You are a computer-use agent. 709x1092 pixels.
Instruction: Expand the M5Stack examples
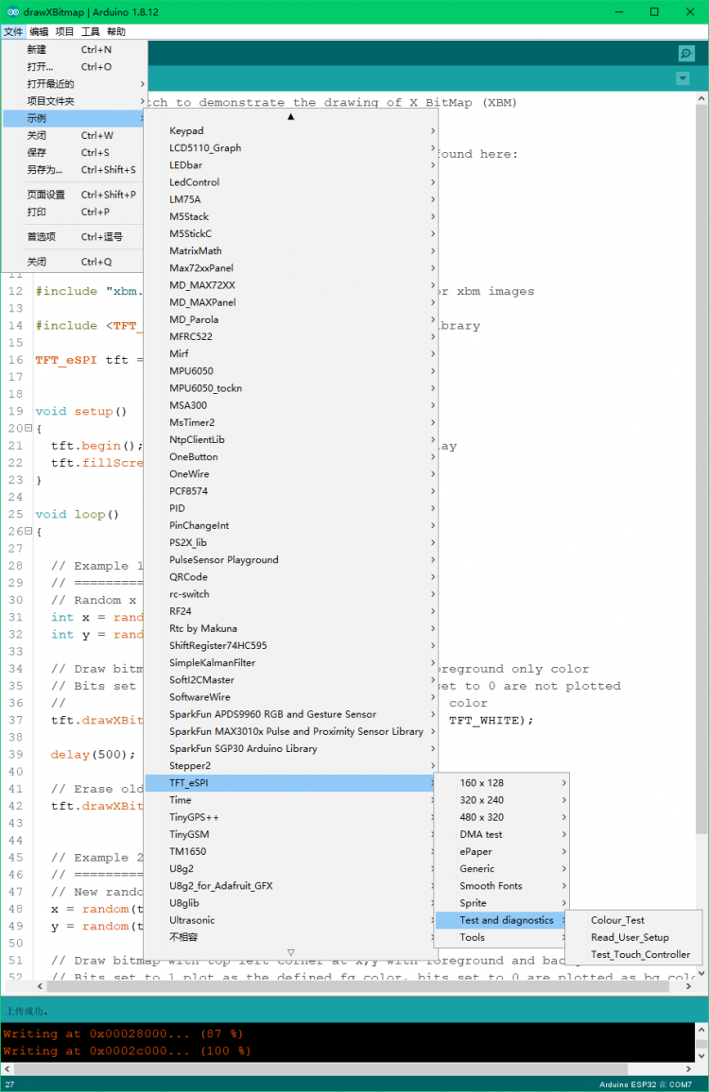[x=291, y=216]
